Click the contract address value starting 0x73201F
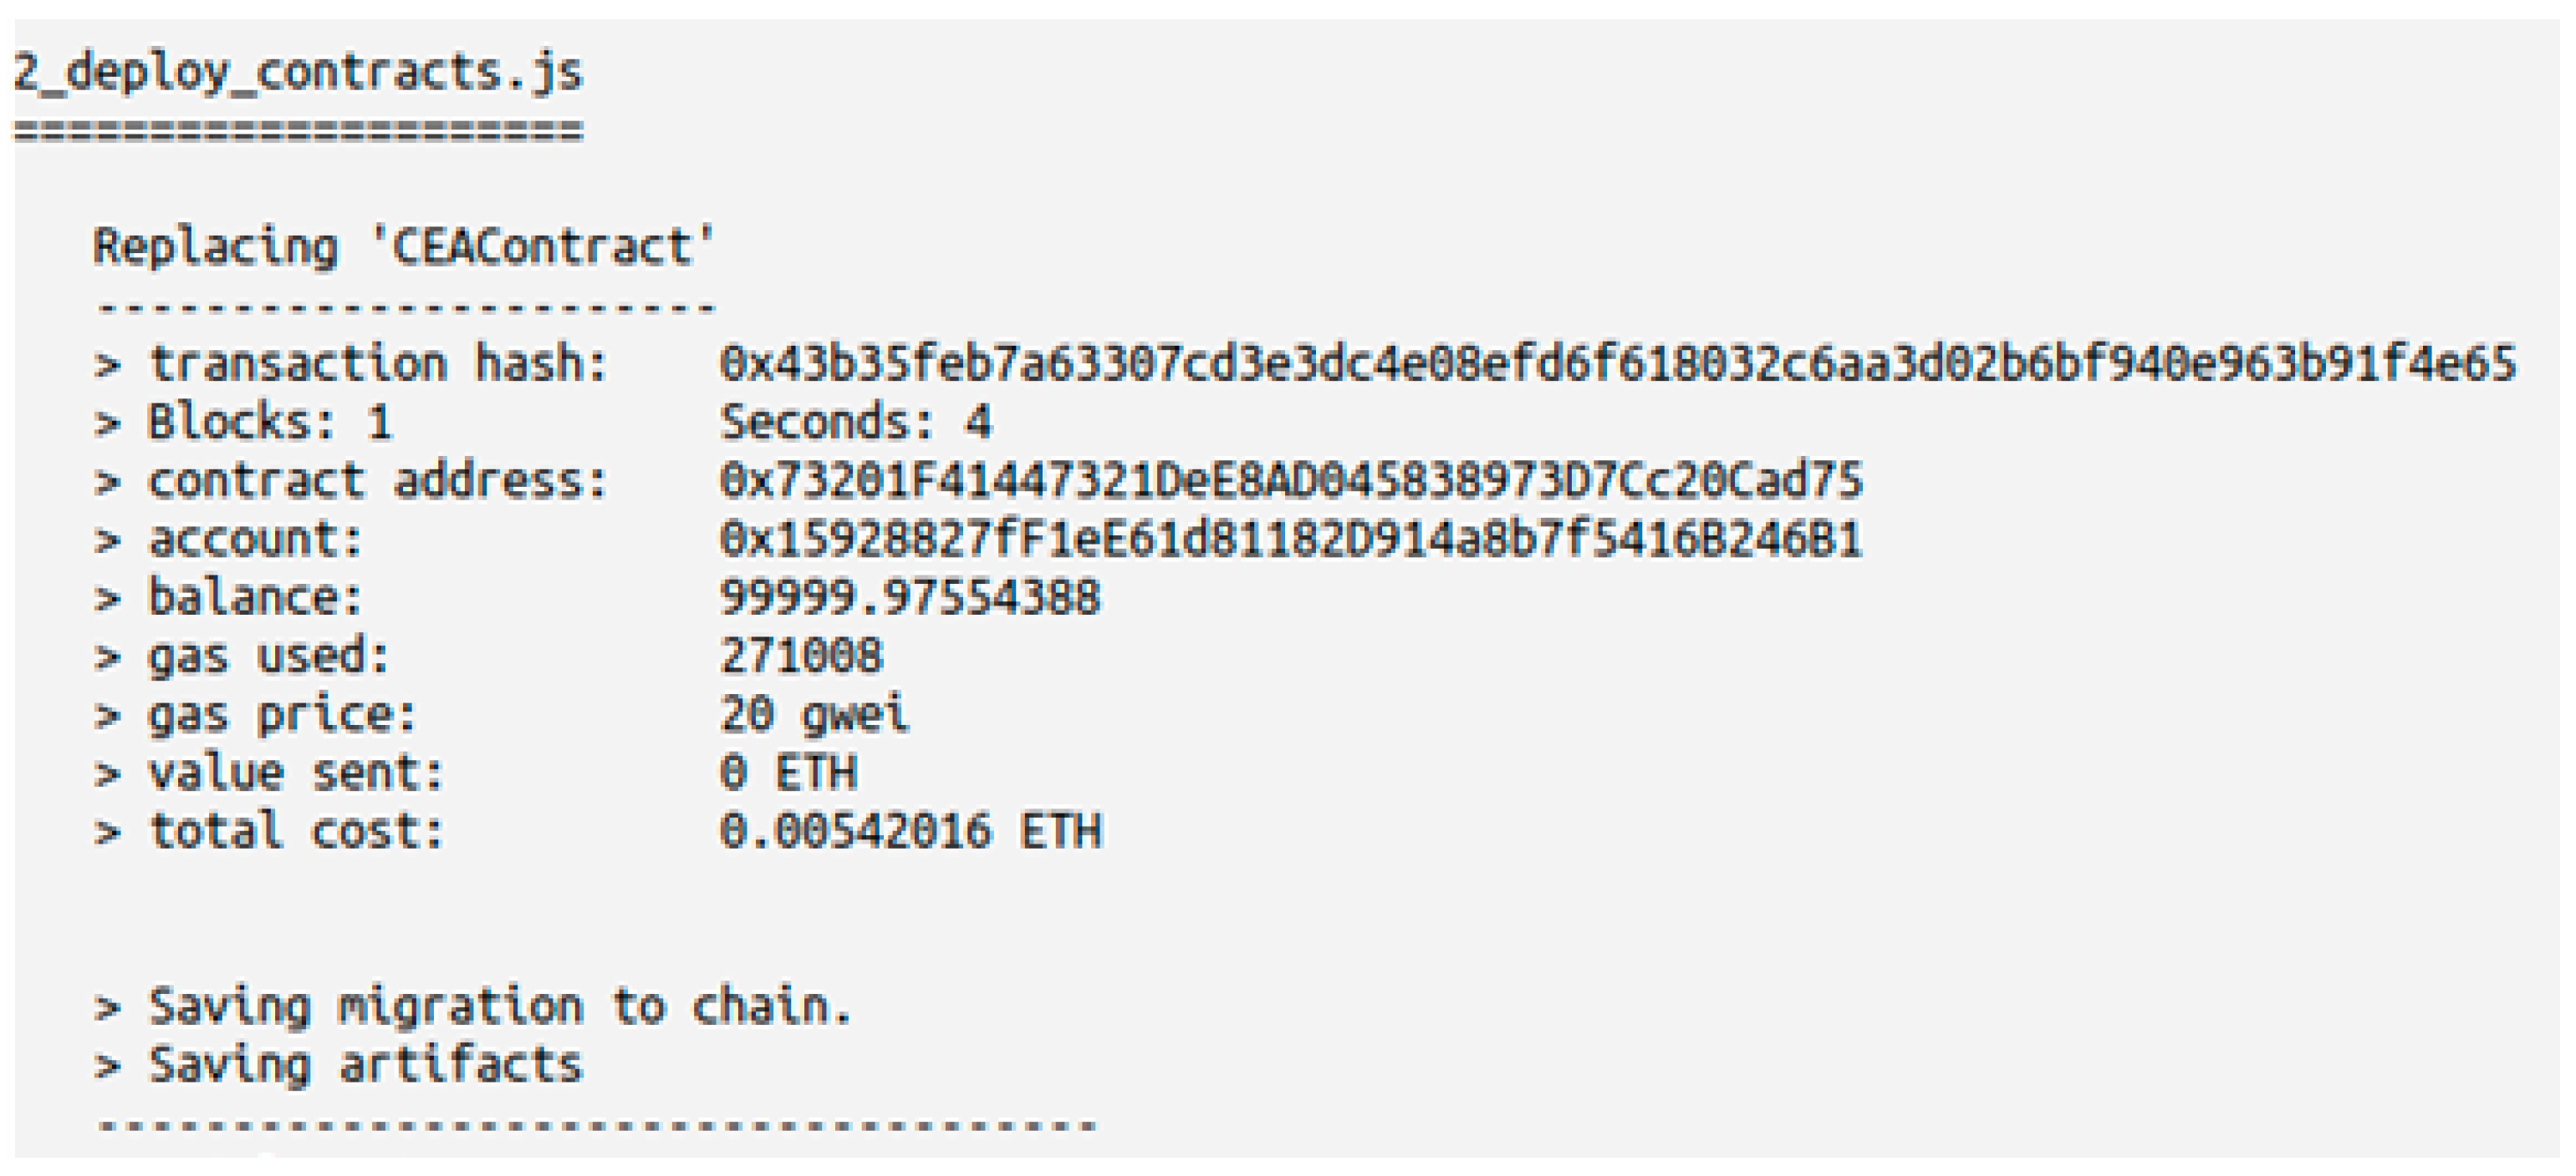2576x1176 pixels. [x=1291, y=482]
